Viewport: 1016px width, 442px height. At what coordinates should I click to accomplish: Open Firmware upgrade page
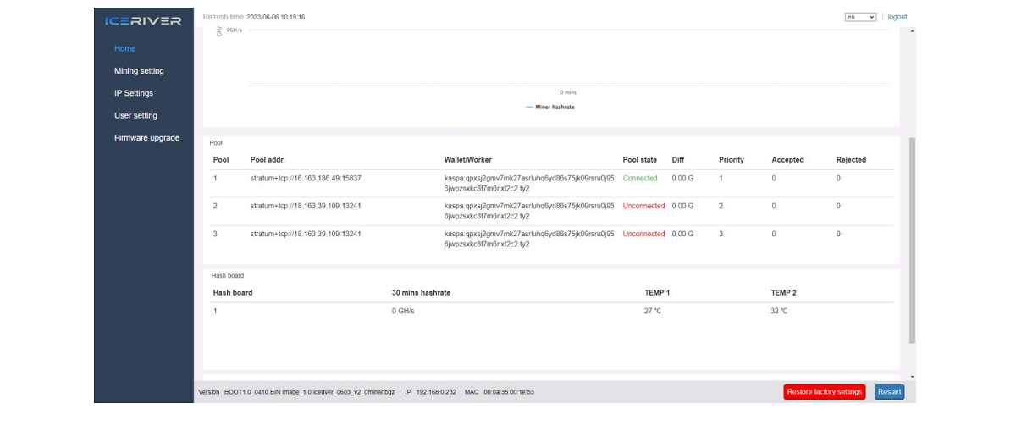[146, 138]
